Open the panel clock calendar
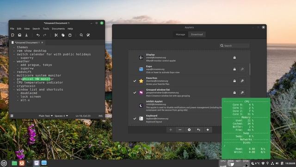 tap(290, 163)
